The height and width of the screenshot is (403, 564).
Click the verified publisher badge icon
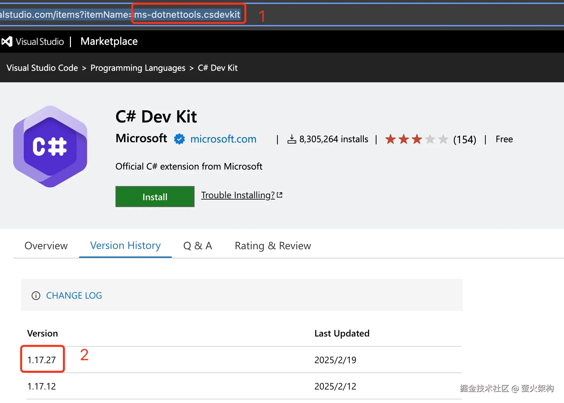pyautogui.click(x=179, y=139)
